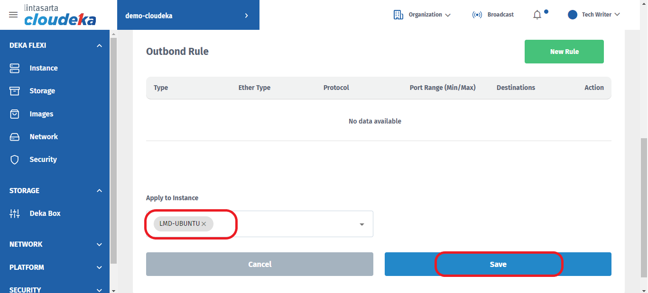Click the Security shield icon in sidebar
This screenshot has height=293, width=648.
coord(15,160)
